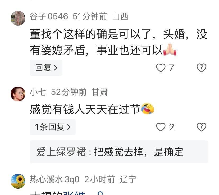Open username 小七
The height and width of the screenshot is (195, 219).
[38, 92]
